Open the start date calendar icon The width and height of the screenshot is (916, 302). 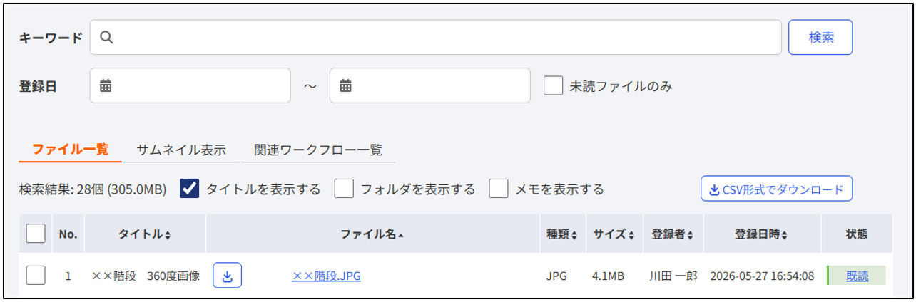106,86
